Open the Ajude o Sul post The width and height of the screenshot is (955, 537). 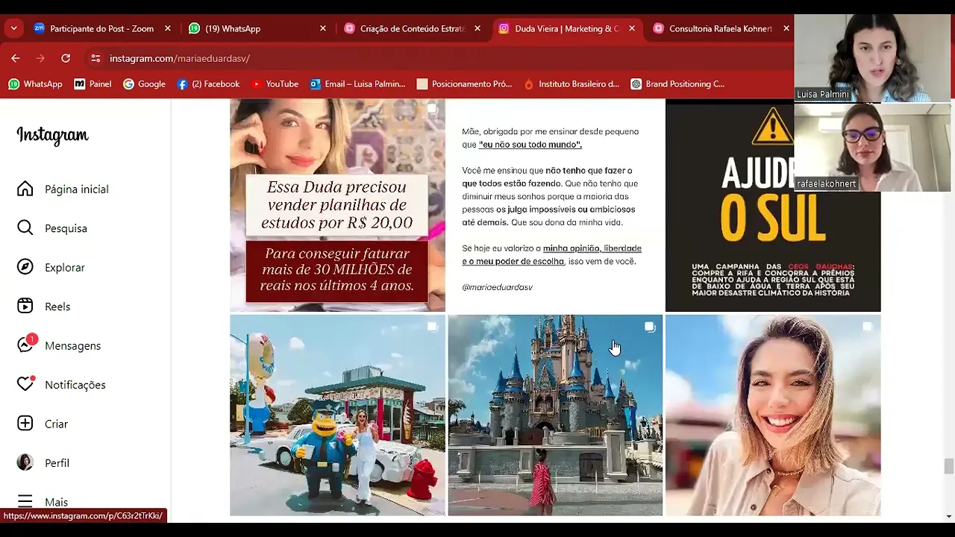773,205
